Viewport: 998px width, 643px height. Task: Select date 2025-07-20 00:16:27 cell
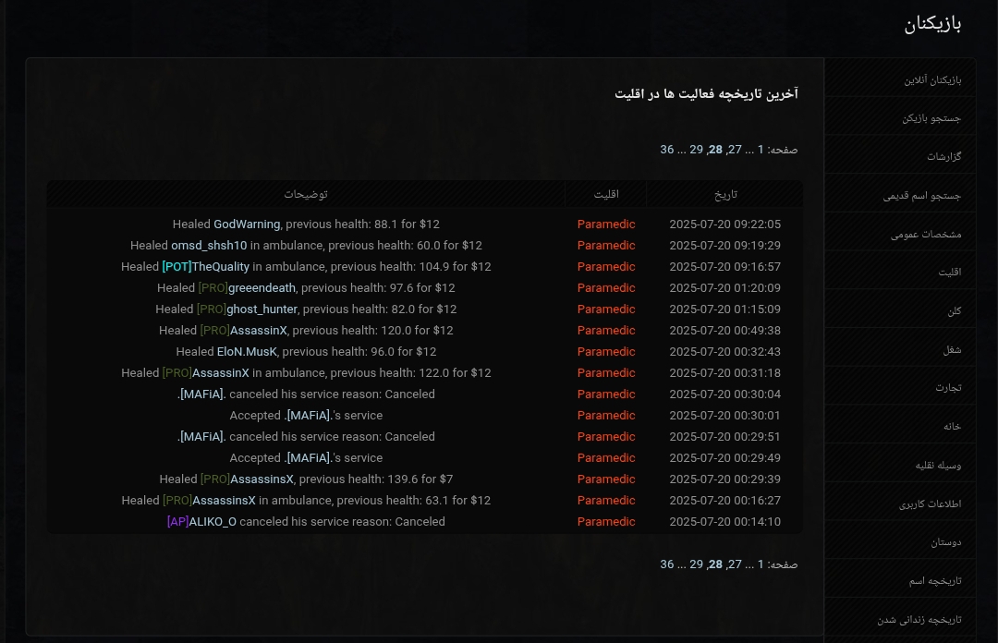725,501
